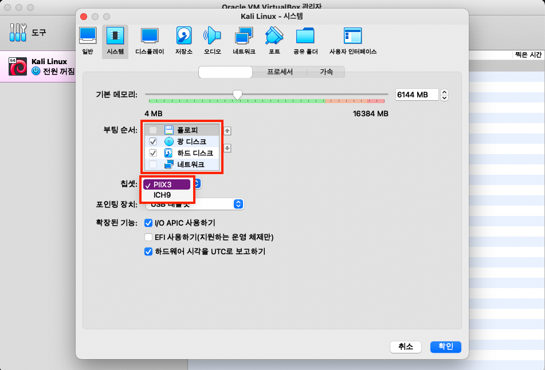Toggle the 네트워크 boot checkbox

point(153,164)
